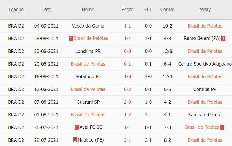Click 0-2 score of Coritiba match
The image size is (232, 146).
coord(127,89)
